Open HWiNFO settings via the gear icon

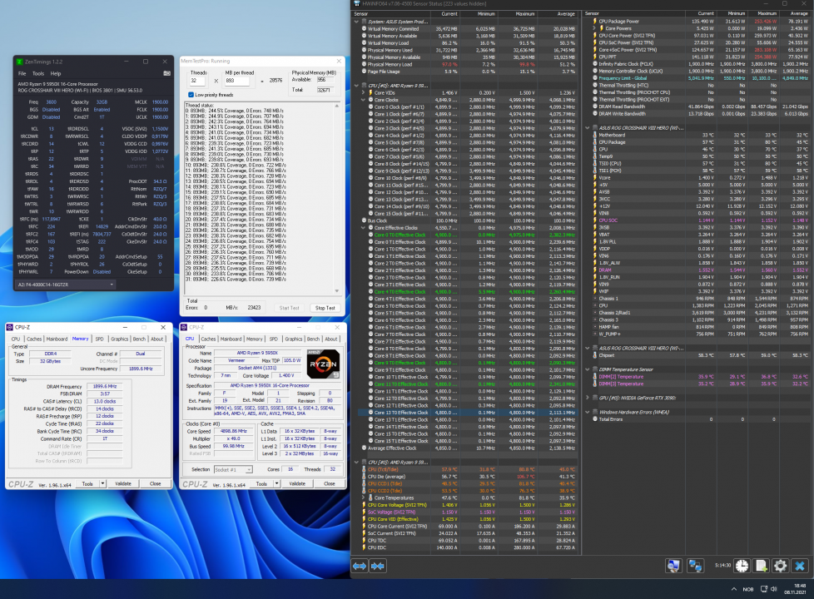click(780, 565)
